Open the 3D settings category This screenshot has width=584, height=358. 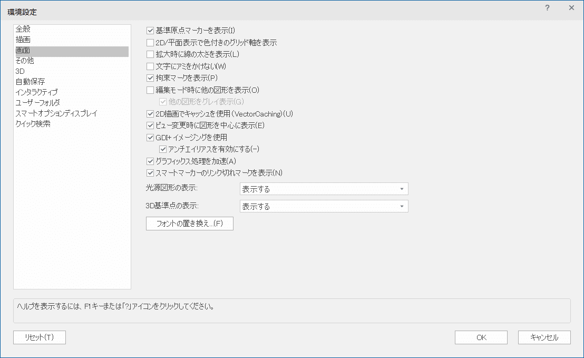click(72, 71)
